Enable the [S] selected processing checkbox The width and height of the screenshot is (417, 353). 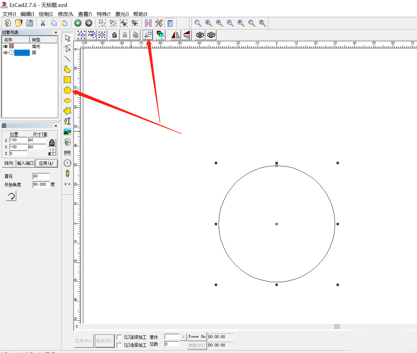[119, 345]
